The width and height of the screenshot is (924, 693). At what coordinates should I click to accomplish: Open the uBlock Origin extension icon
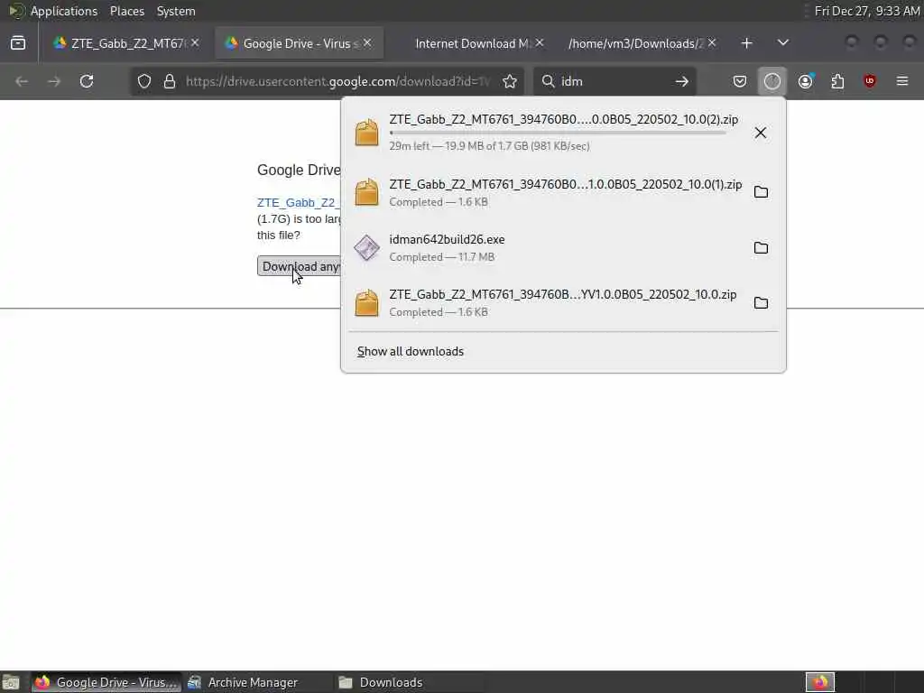(x=870, y=81)
